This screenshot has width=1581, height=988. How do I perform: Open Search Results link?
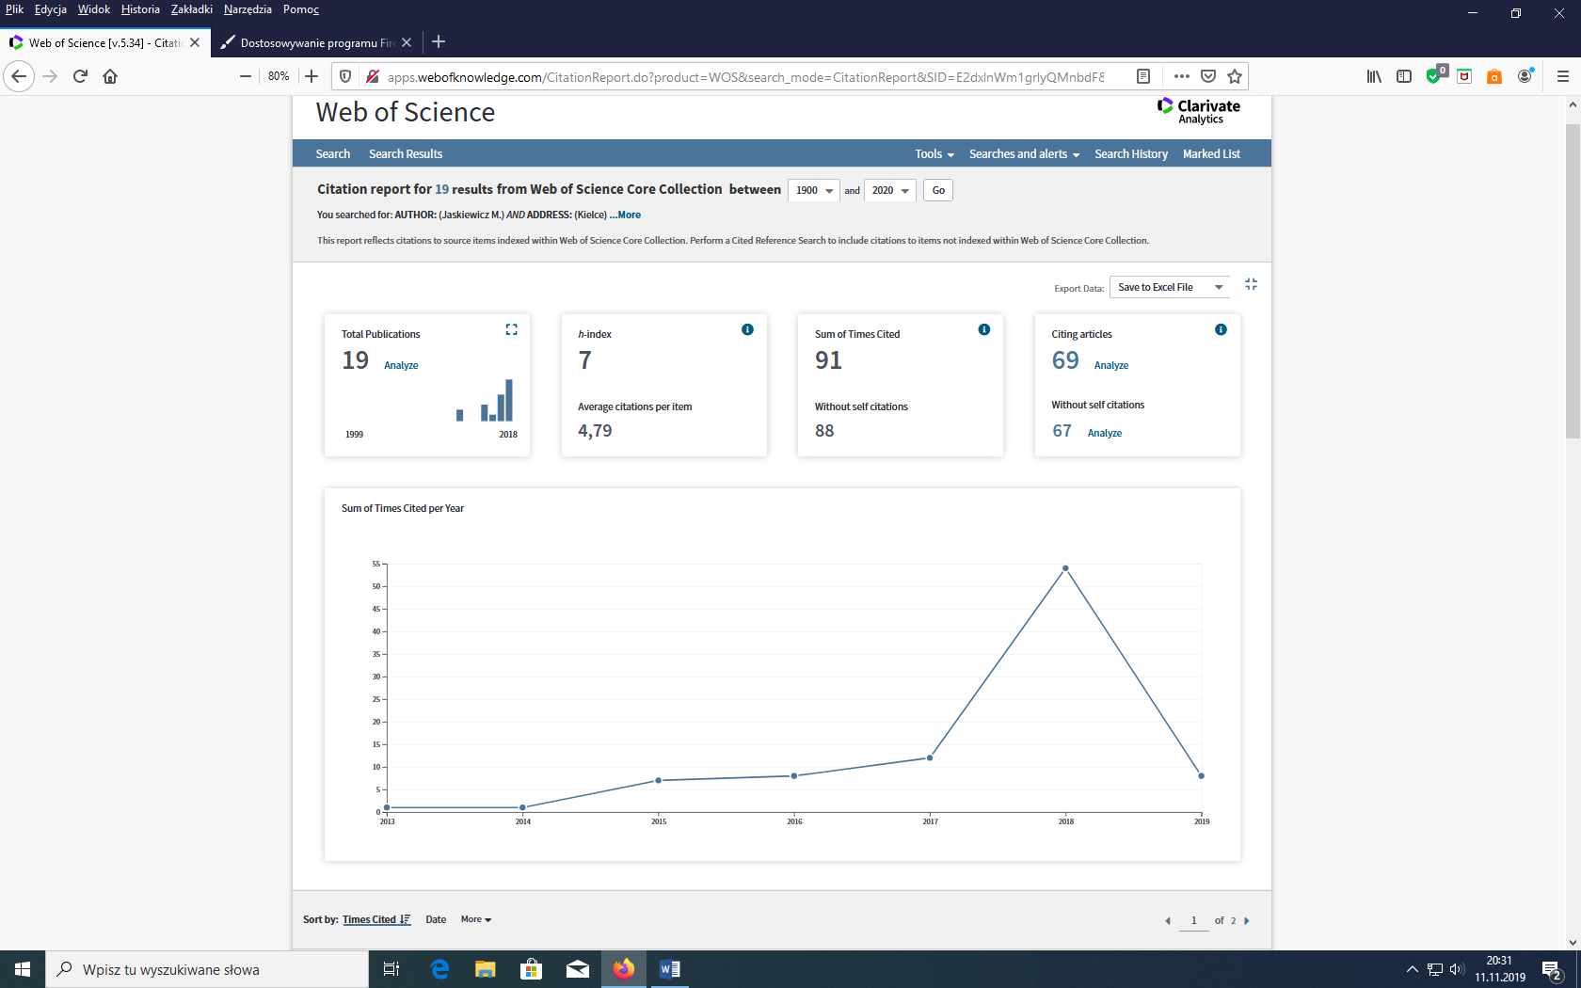pyautogui.click(x=406, y=153)
